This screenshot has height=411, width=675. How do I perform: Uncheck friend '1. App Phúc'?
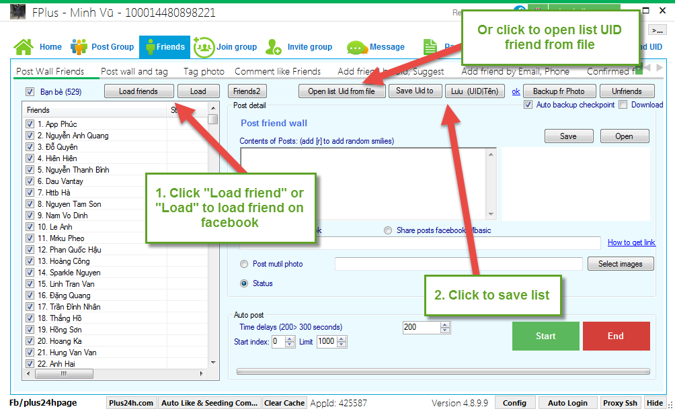point(30,124)
